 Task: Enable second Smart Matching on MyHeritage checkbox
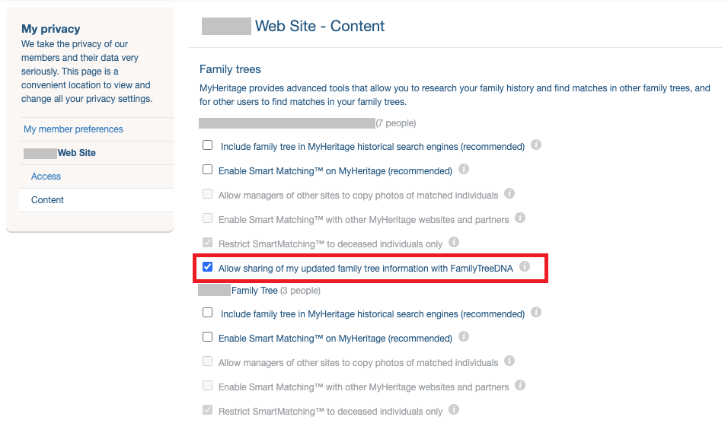[208, 337]
